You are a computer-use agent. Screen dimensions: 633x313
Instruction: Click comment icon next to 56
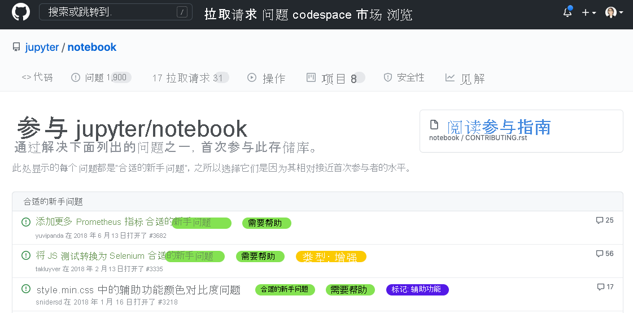(x=600, y=254)
